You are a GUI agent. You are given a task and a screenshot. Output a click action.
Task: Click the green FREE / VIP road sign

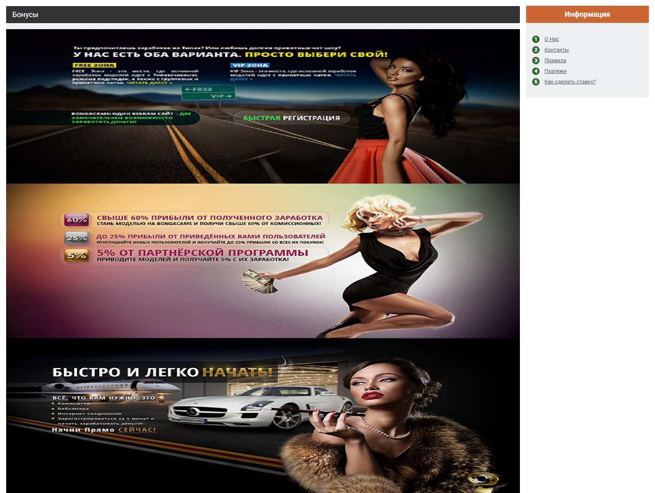click(x=208, y=93)
